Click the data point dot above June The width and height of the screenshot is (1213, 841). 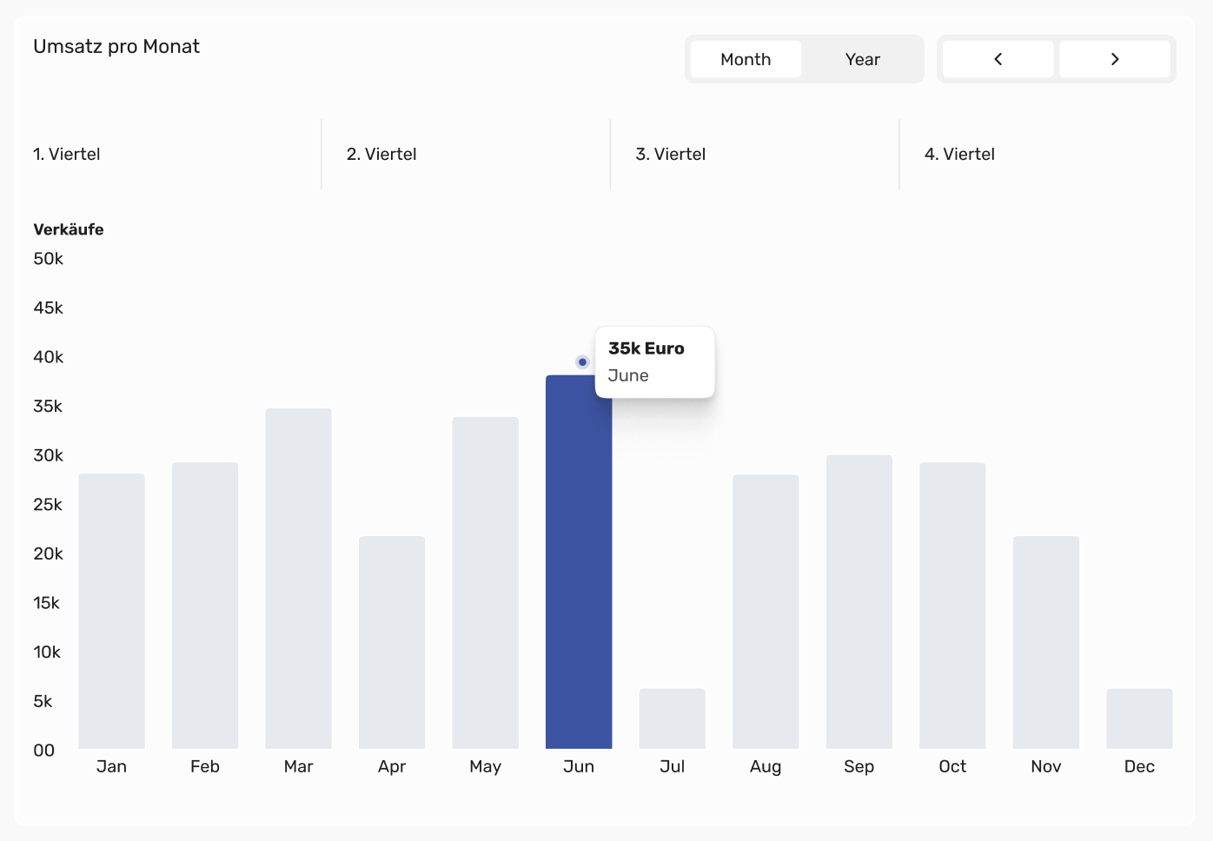[x=582, y=362]
